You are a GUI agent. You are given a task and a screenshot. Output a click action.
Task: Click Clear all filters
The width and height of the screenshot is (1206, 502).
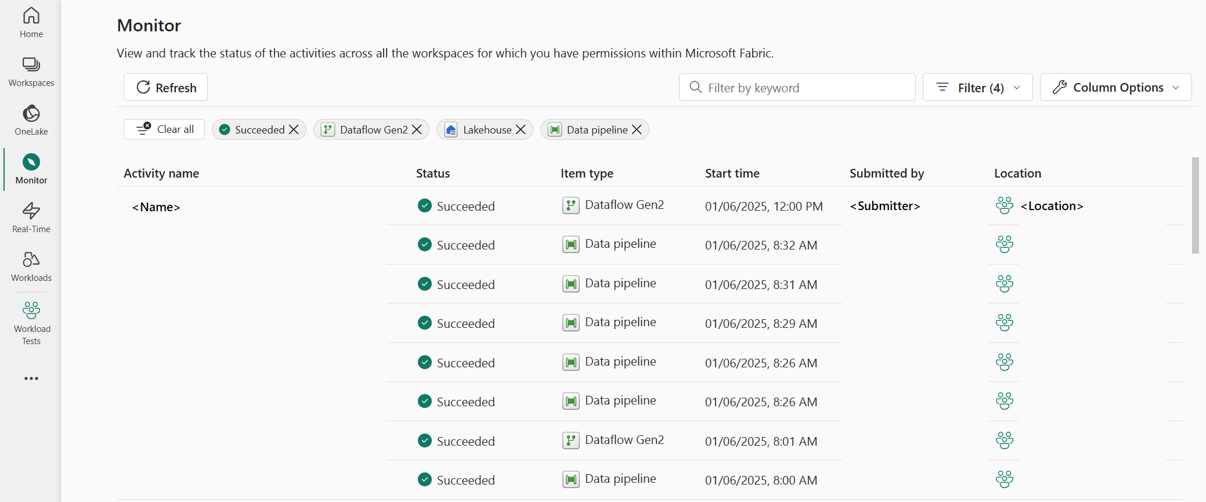164,129
